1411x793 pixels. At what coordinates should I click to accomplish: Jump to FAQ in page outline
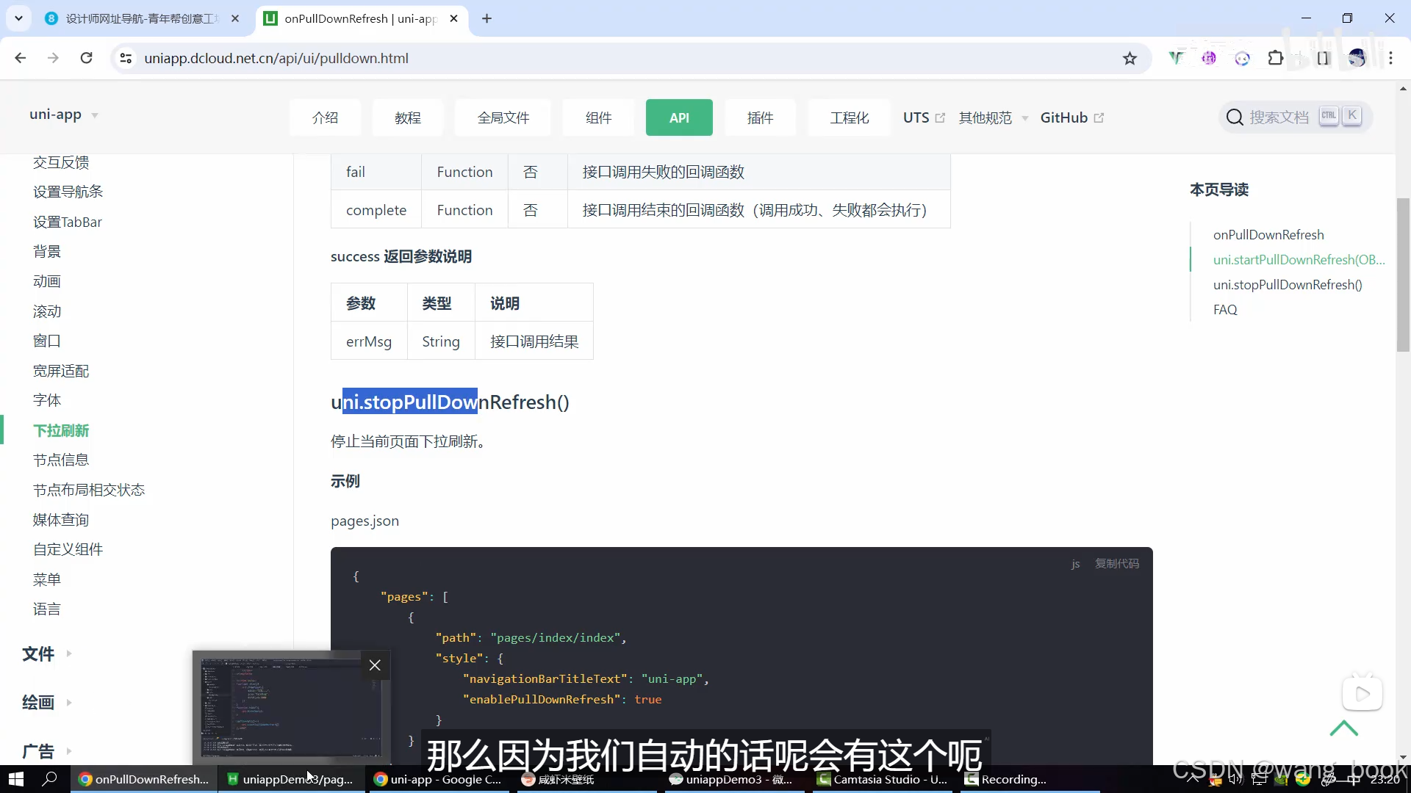(1225, 309)
